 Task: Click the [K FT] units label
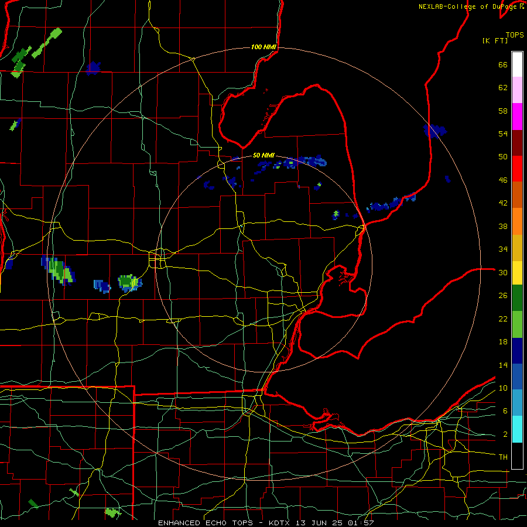coord(495,40)
